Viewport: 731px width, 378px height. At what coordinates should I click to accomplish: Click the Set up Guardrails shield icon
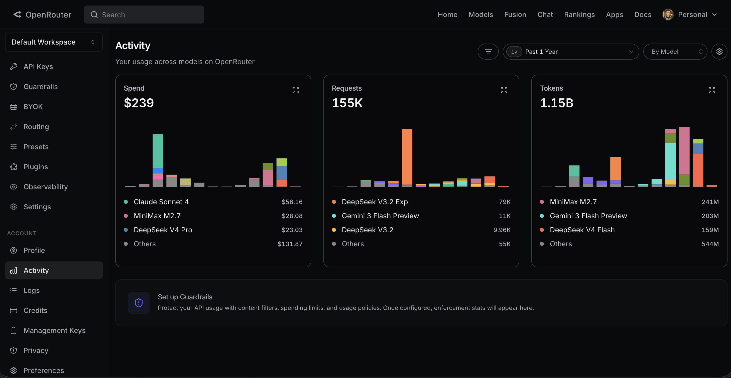tap(139, 303)
